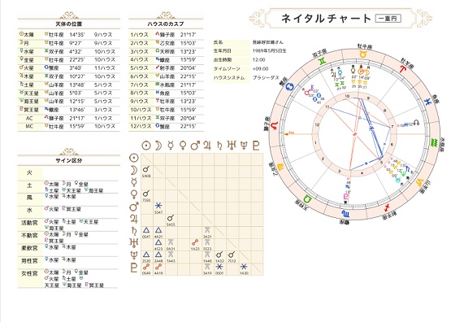Screen dimensions: 464x322
Task: Select the Pluto symbol ending the aspect grid's top row
Action: [x=256, y=146]
